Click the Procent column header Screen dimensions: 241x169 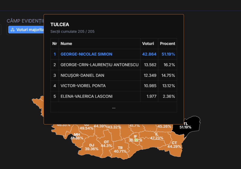point(167,44)
